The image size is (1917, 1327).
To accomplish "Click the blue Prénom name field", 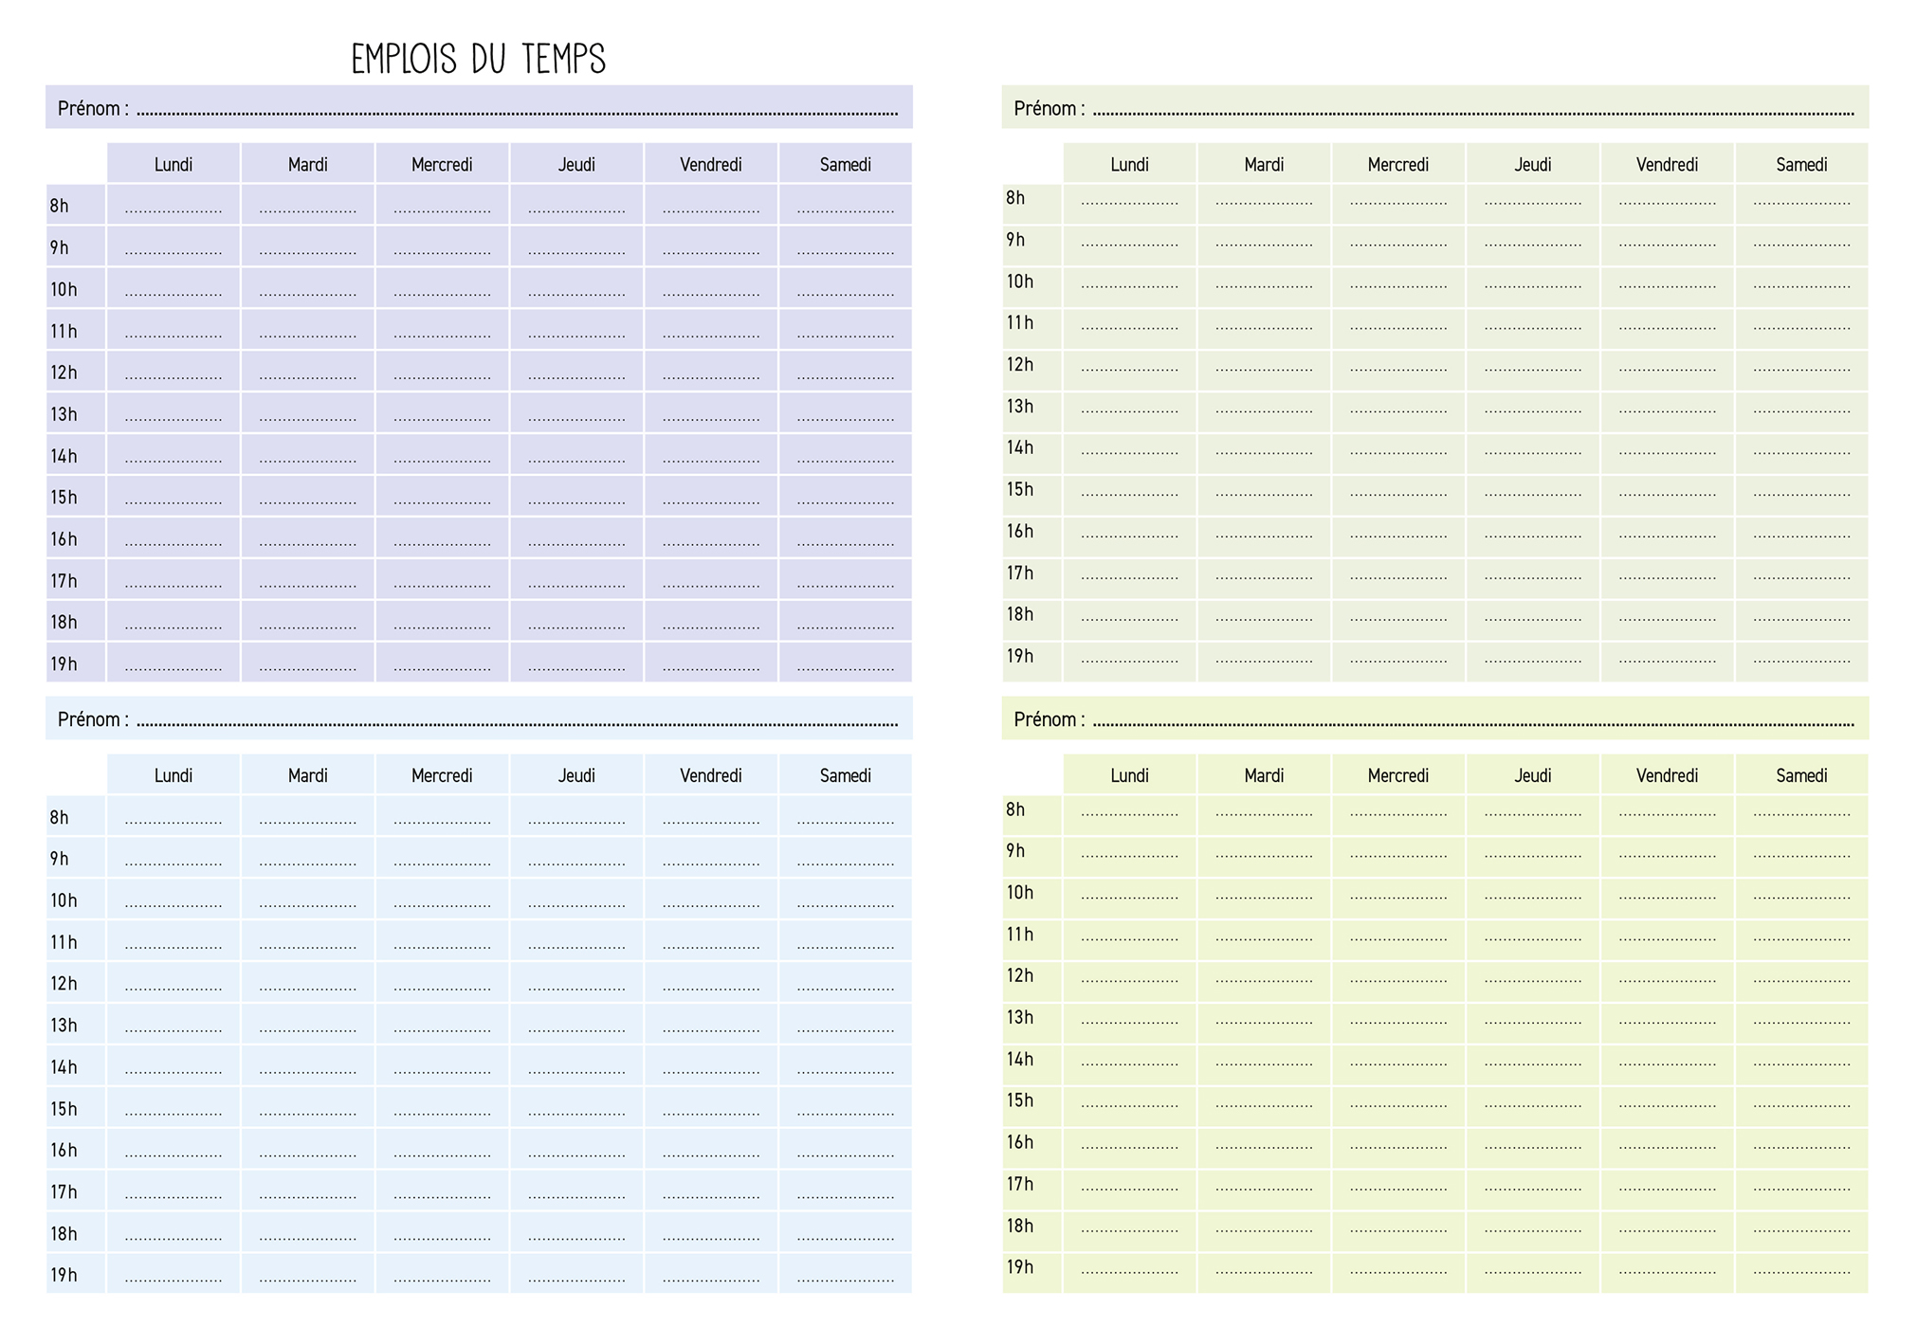I will [x=517, y=719].
